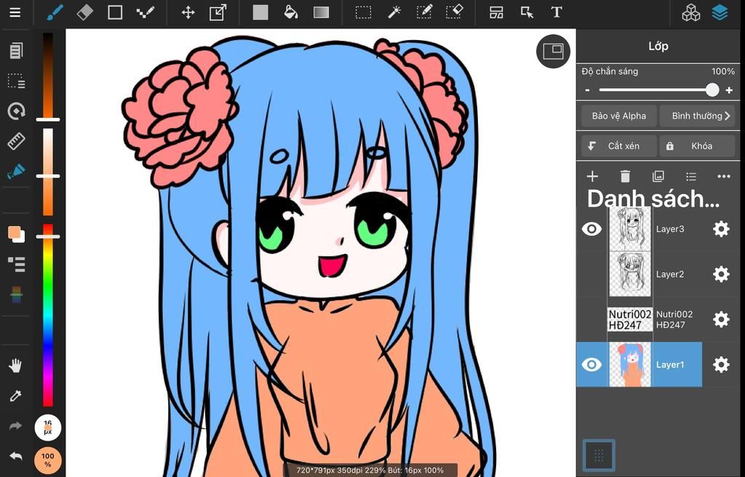
Task: Select the Bucket fill tool
Action: pyautogui.click(x=291, y=12)
